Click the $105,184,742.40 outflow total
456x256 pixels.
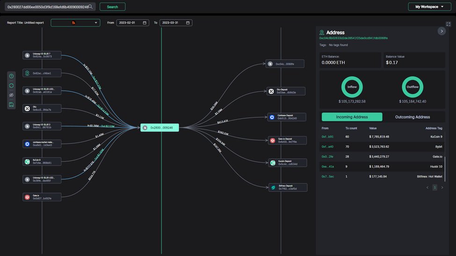pyautogui.click(x=413, y=101)
